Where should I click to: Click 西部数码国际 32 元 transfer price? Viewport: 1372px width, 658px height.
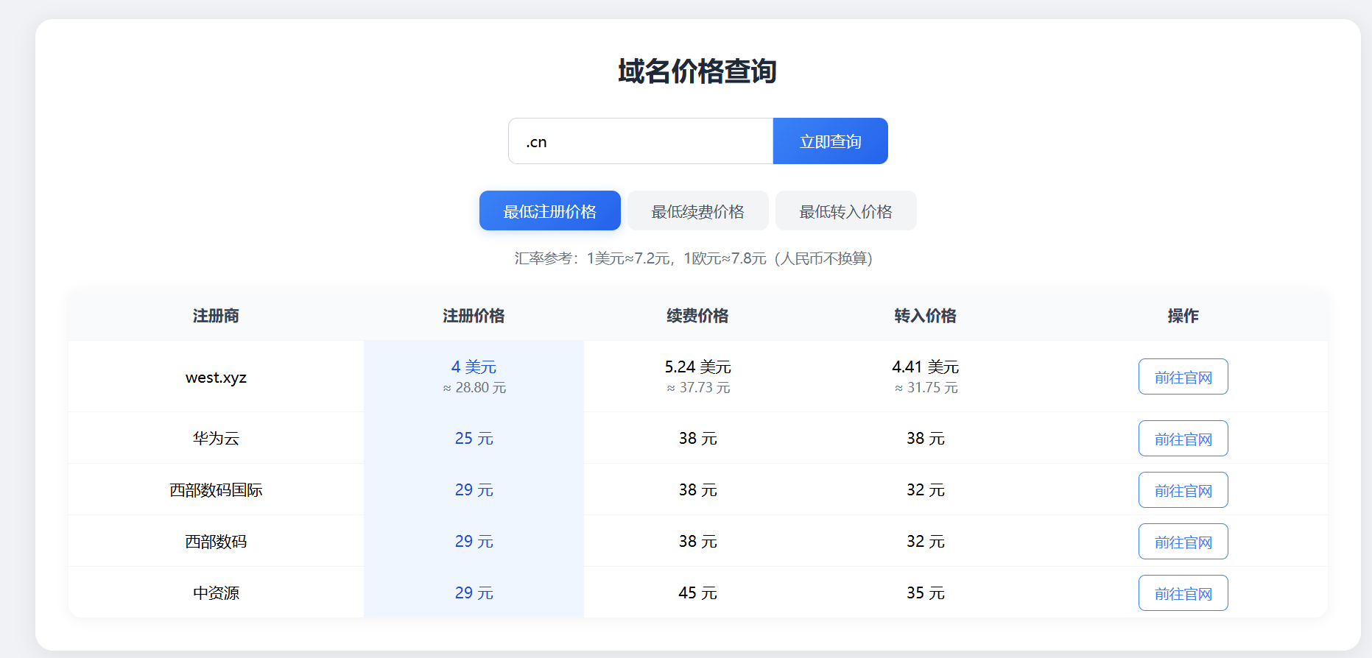tap(925, 490)
